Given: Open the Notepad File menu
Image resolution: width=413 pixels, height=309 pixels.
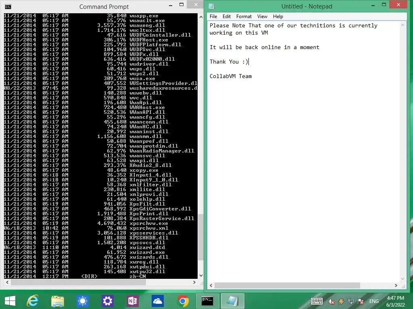Looking at the screenshot, I should [x=213, y=16].
